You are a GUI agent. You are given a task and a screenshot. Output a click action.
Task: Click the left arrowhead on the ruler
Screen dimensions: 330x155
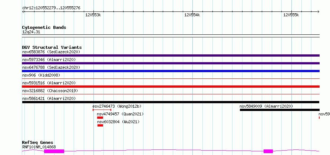pyautogui.click(x=23, y=11)
